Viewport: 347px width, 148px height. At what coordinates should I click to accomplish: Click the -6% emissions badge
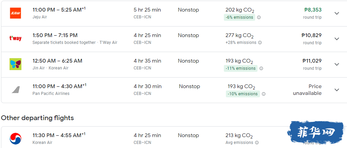pos(239,17)
